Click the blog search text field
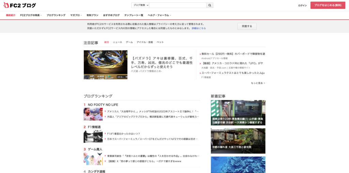This screenshot has height=173, width=349. pyautogui.click(x=178, y=5)
